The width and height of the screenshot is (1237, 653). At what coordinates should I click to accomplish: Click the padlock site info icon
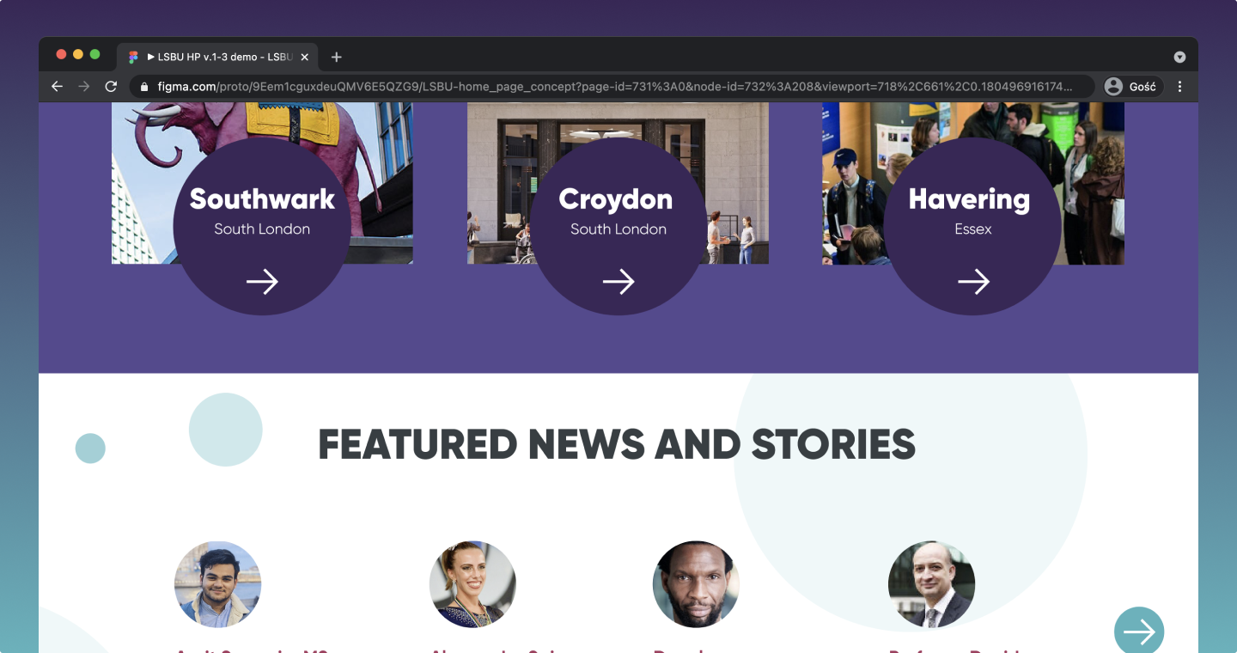coord(144,87)
